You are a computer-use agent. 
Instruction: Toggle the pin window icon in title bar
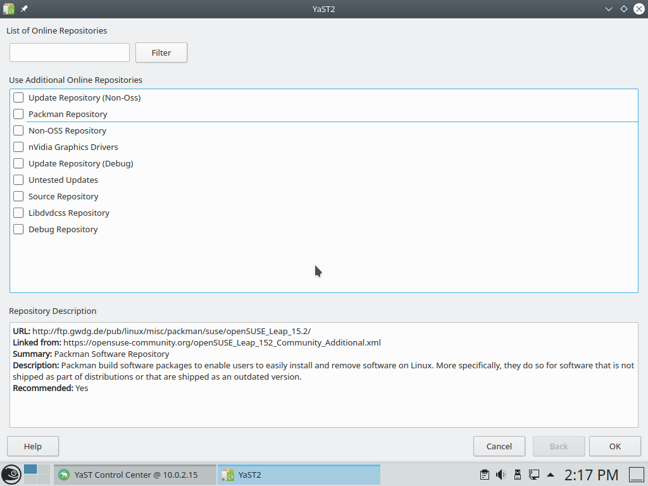[x=25, y=9]
